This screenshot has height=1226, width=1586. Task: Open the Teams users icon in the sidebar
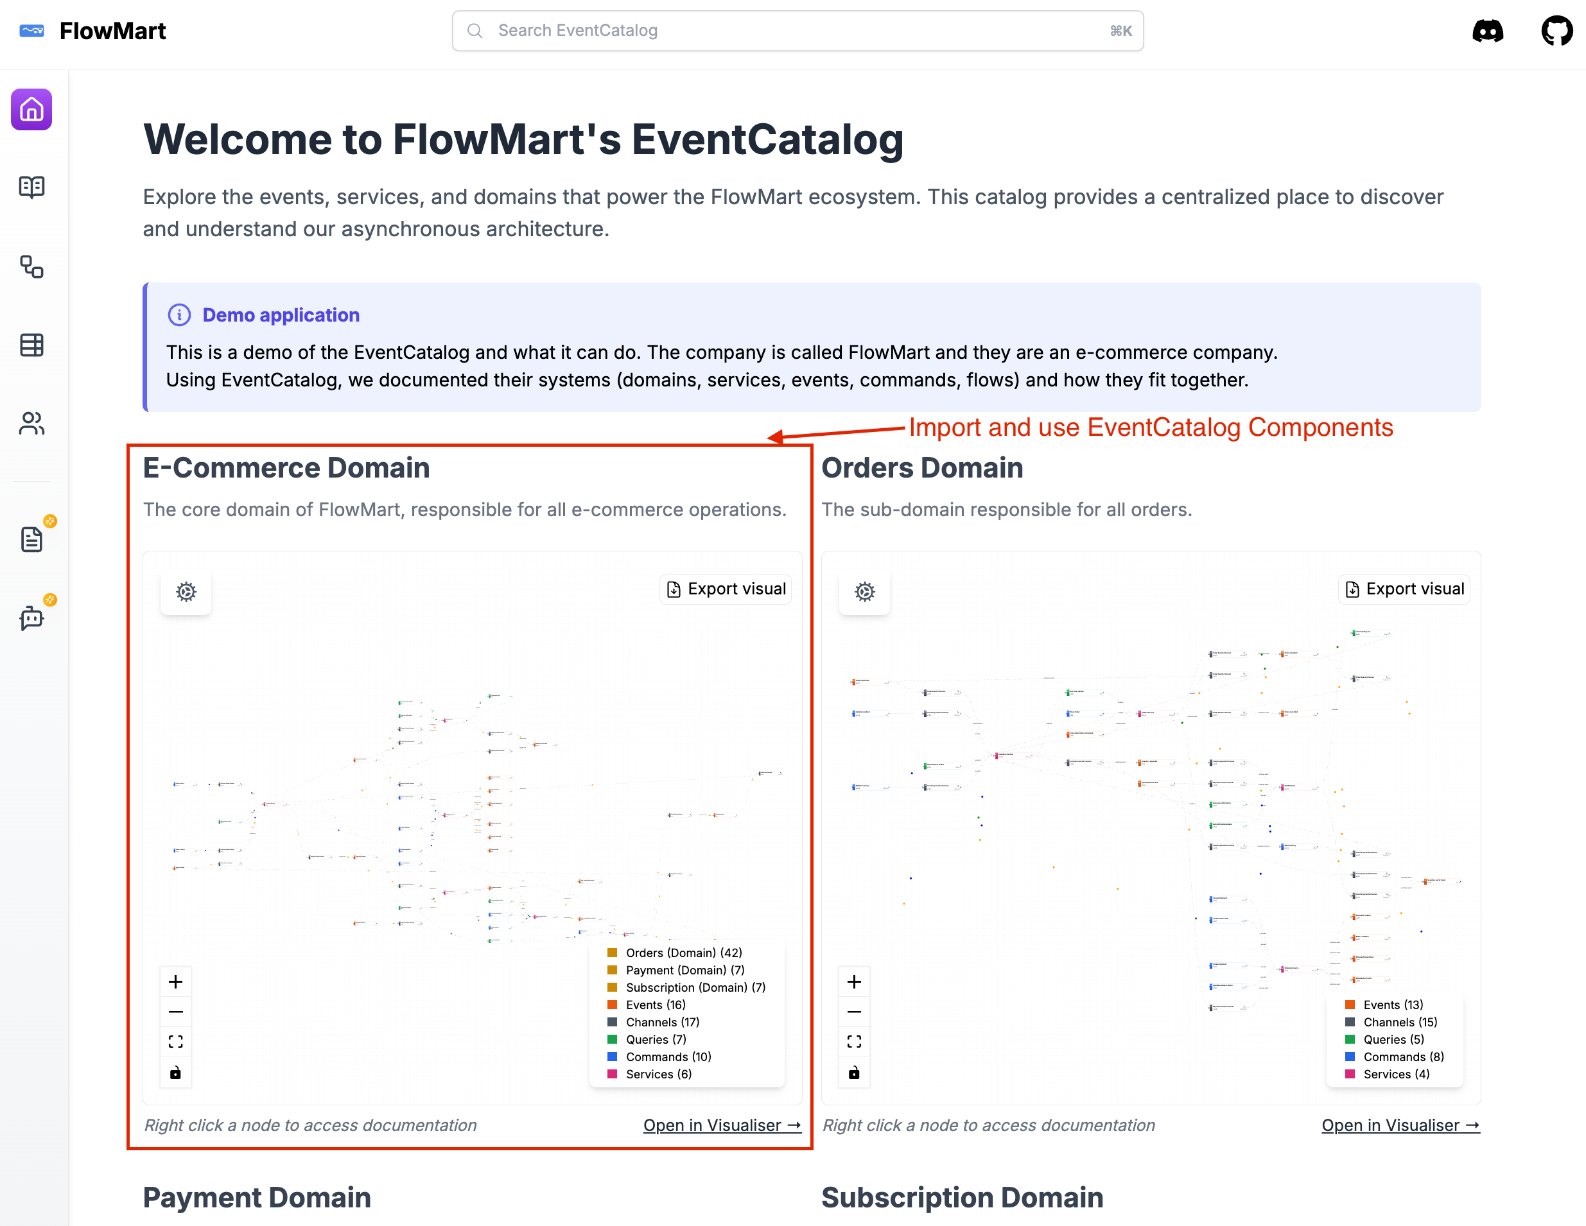pyautogui.click(x=31, y=424)
